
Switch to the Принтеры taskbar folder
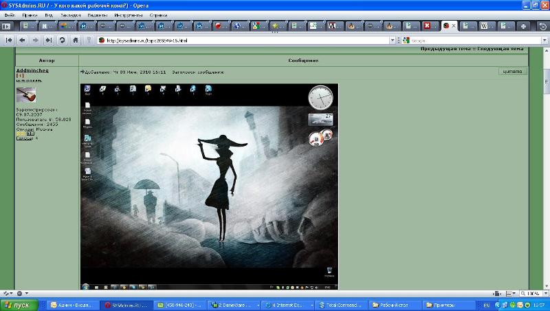point(449,305)
